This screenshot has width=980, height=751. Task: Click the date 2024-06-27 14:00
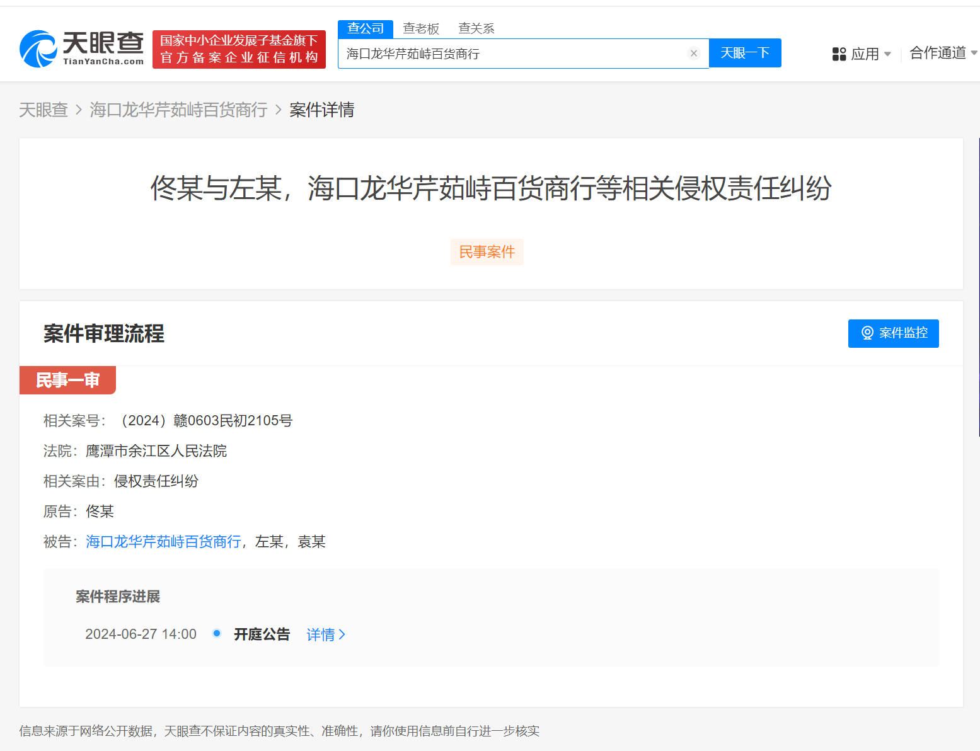[141, 634]
